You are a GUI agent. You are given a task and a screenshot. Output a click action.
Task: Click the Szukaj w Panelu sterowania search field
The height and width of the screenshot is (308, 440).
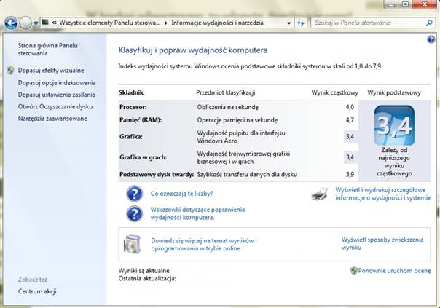point(372,23)
